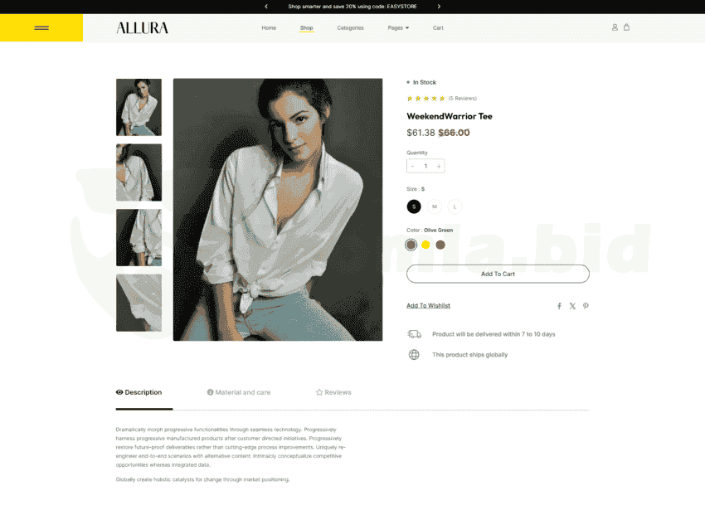The image size is (705, 505).
Task: Increase quantity with plus button
Action: tap(439, 167)
